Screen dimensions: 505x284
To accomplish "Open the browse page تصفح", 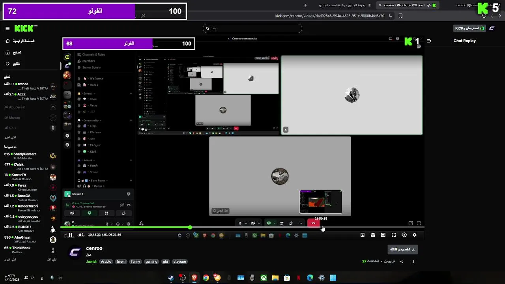I will pyautogui.click(x=13, y=52).
